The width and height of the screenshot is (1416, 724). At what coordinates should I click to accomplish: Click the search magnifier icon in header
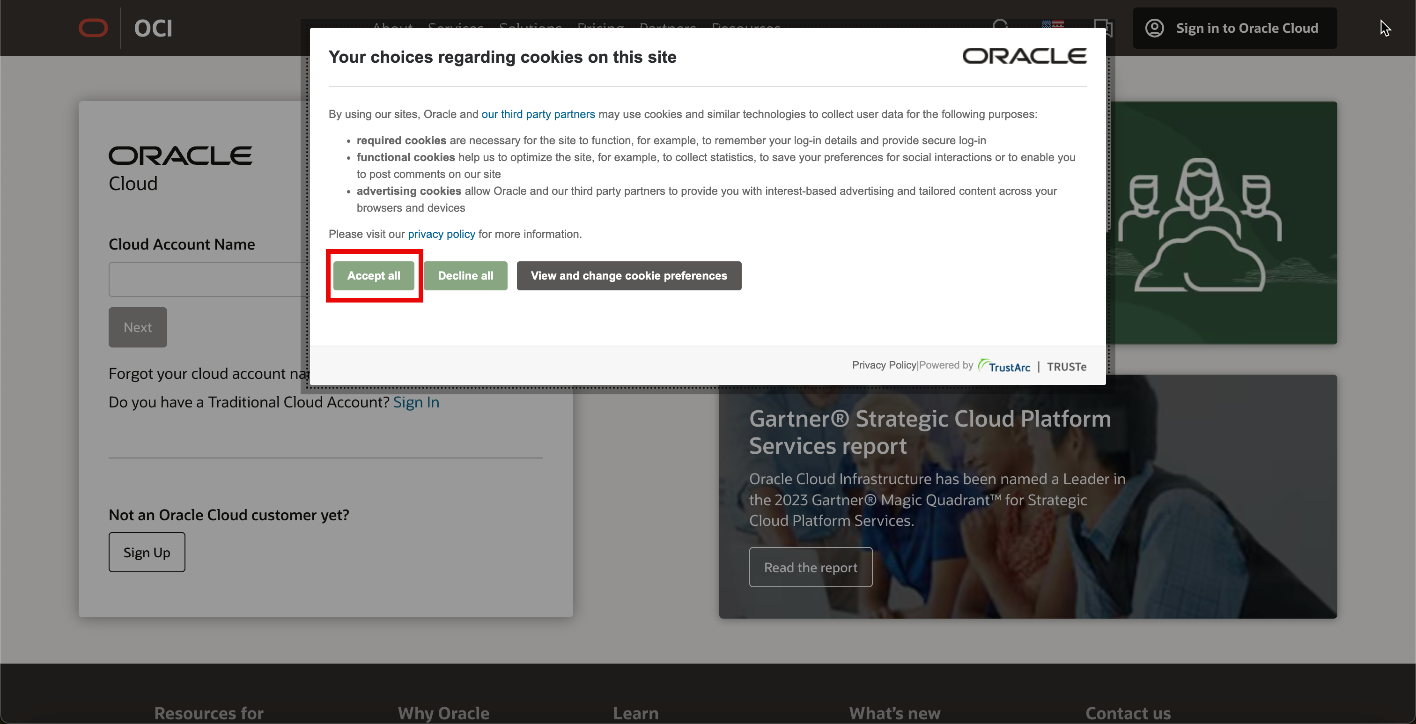(x=1001, y=24)
